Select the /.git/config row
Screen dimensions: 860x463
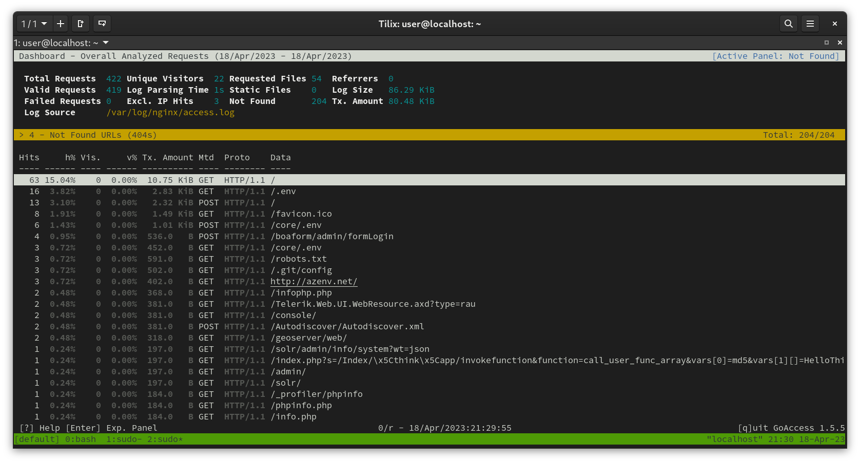click(429, 270)
